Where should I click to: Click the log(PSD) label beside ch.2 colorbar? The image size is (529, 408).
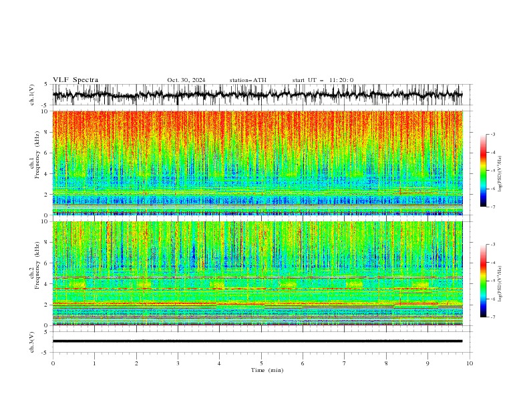500,283
